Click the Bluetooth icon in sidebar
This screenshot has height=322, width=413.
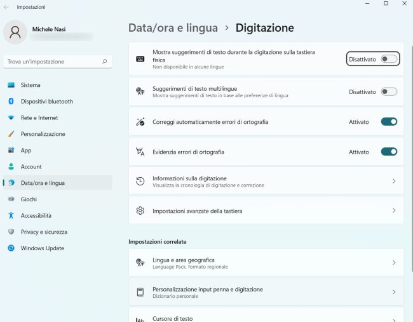[11, 102]
